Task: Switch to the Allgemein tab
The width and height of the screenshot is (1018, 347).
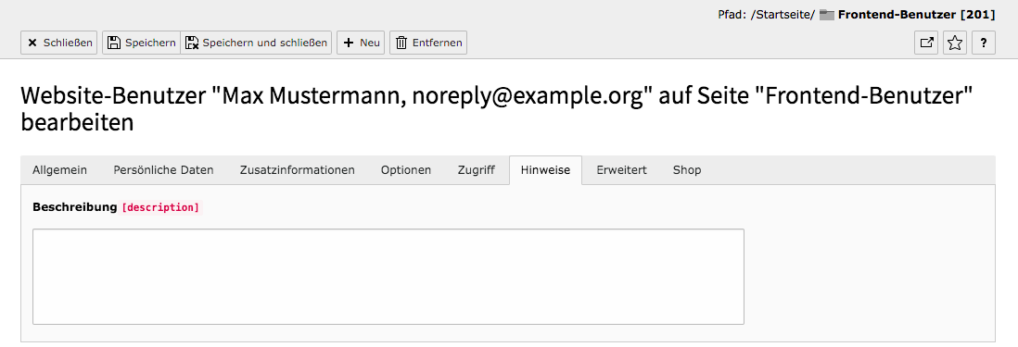Action: point(59,170)
